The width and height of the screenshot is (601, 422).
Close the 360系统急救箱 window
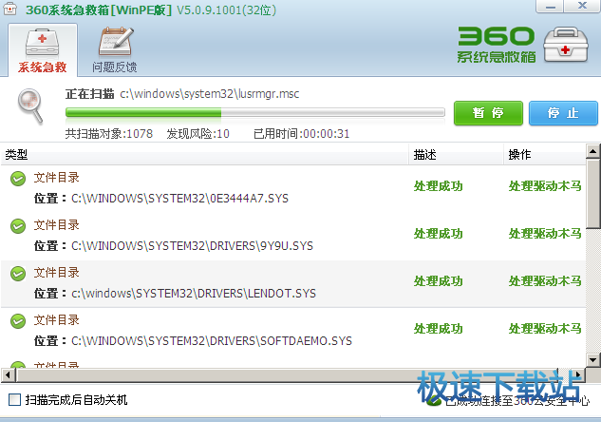tap(582, 7)
